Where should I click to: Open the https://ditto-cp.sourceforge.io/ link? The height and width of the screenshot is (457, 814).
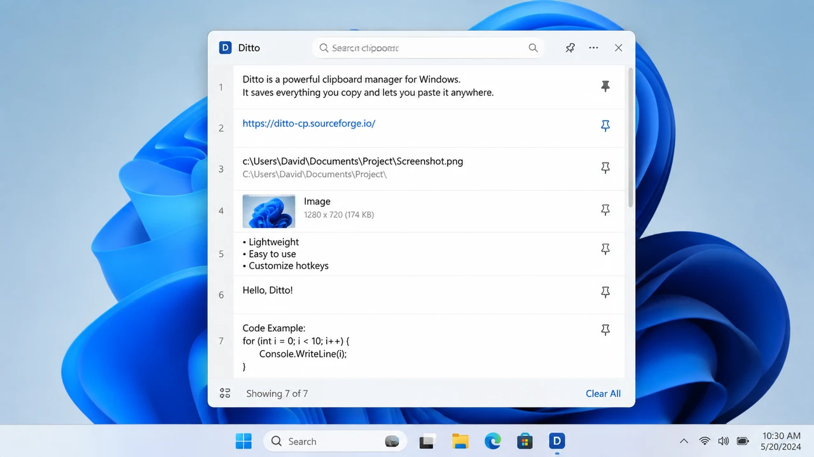tap(309, 123)
